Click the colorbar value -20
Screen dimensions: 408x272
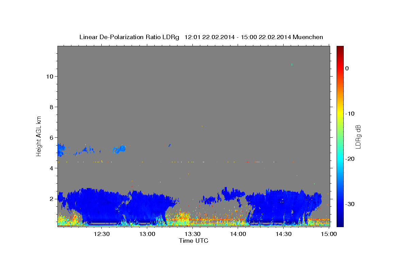tap(350, 159)
